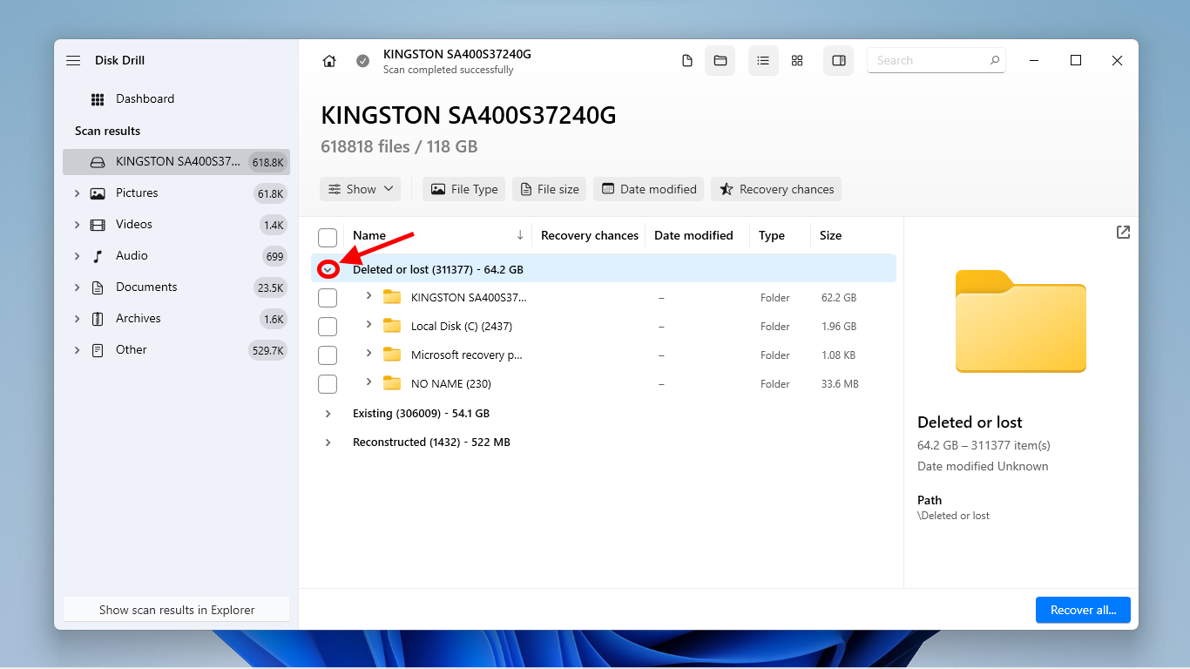
Task: Expand Documents category in sidebar
Action: point(77,287)
